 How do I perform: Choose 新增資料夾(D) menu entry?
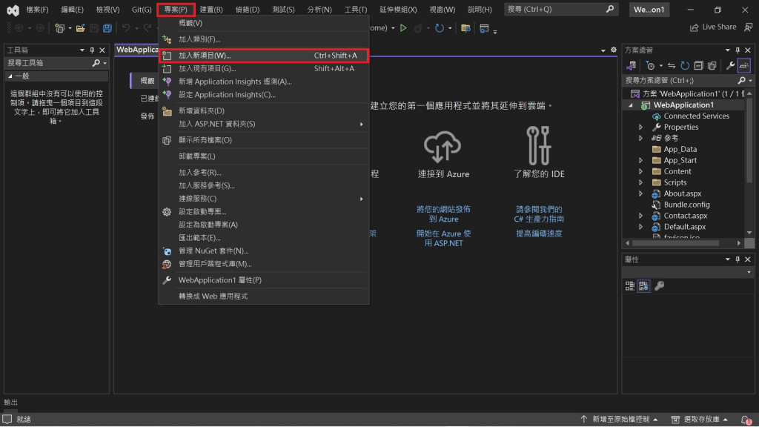point(264,111)
